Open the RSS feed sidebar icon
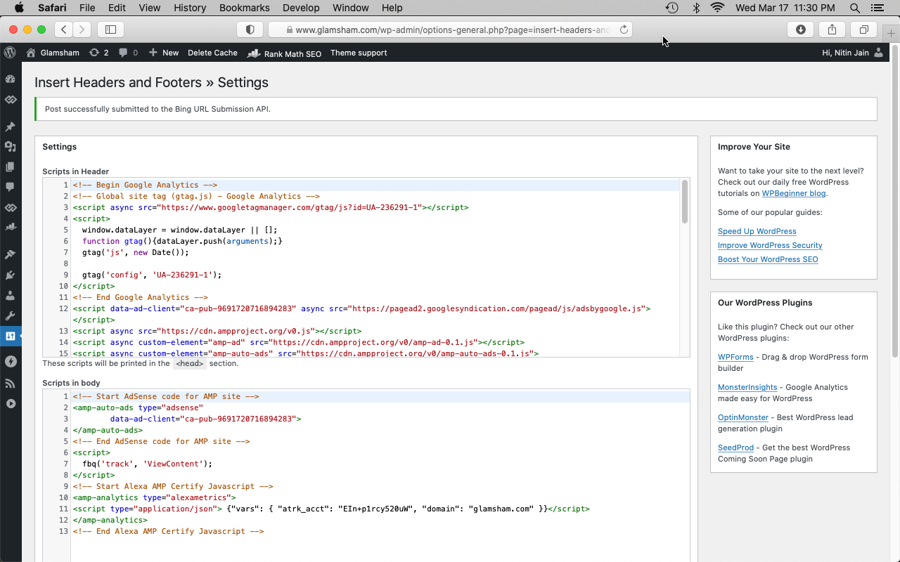 pos(10,384)
